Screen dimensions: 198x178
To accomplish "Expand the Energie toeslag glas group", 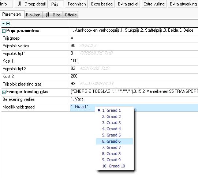I will (4, 92).
